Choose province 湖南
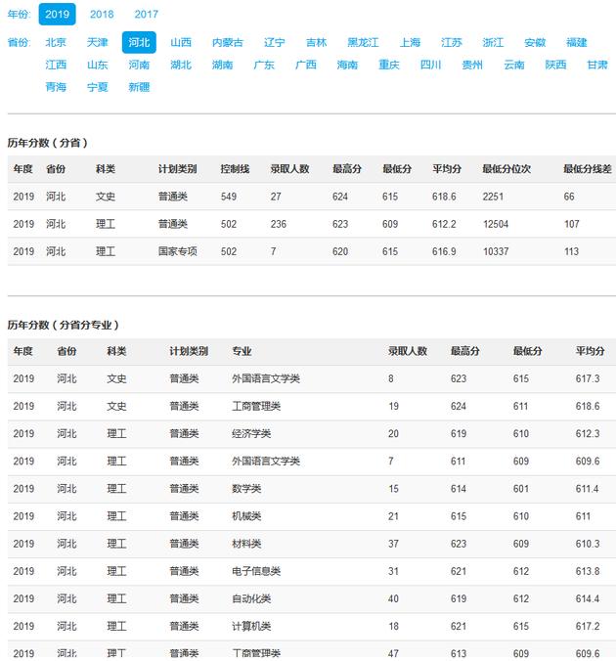The image size is (616, 661). [x=223, y=65]
